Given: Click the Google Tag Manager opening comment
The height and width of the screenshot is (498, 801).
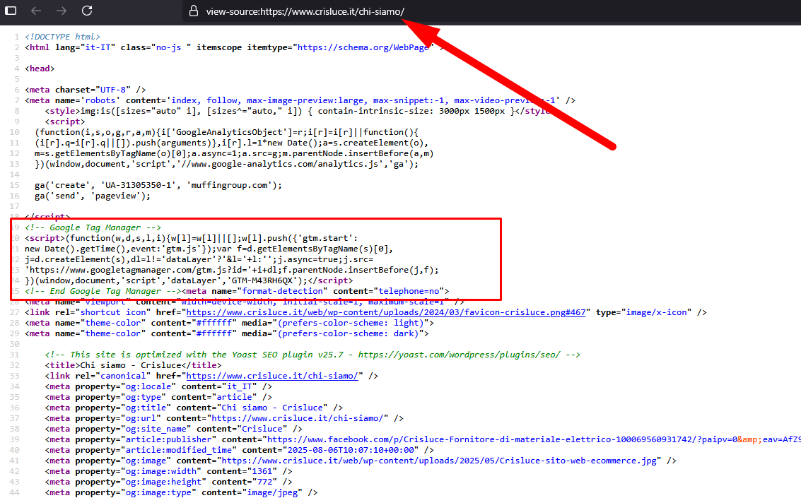Looking at the screenshot, I should click(x=93, y=227).
